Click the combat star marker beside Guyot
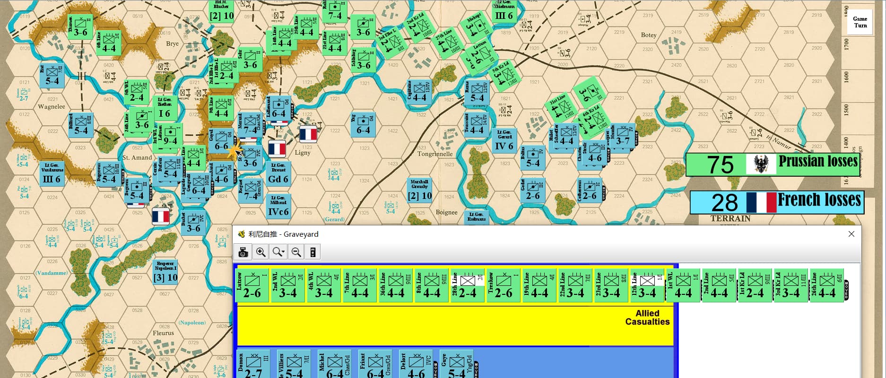 click(234, 150)
